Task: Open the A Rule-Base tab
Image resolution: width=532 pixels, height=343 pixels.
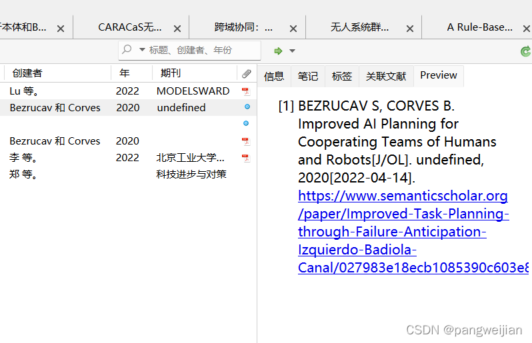Action: (480, 27)
